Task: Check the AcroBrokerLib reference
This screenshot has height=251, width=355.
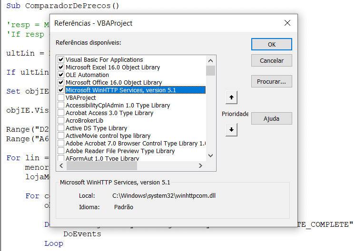Action: pyautogui.click(x=61, y=120)
